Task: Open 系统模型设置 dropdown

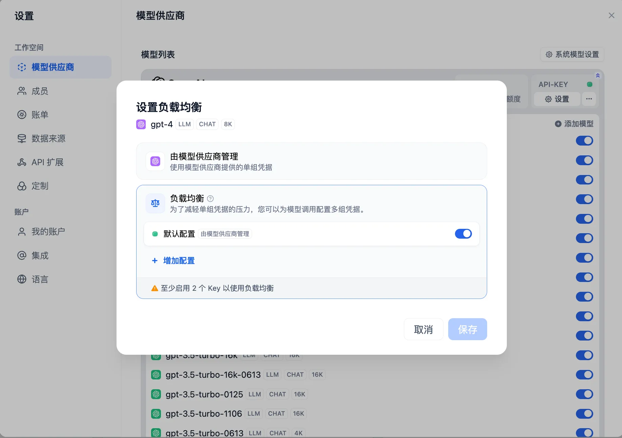Action: (572, 54)
